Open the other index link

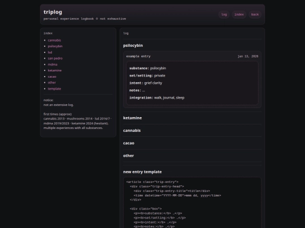pos(52,83)
